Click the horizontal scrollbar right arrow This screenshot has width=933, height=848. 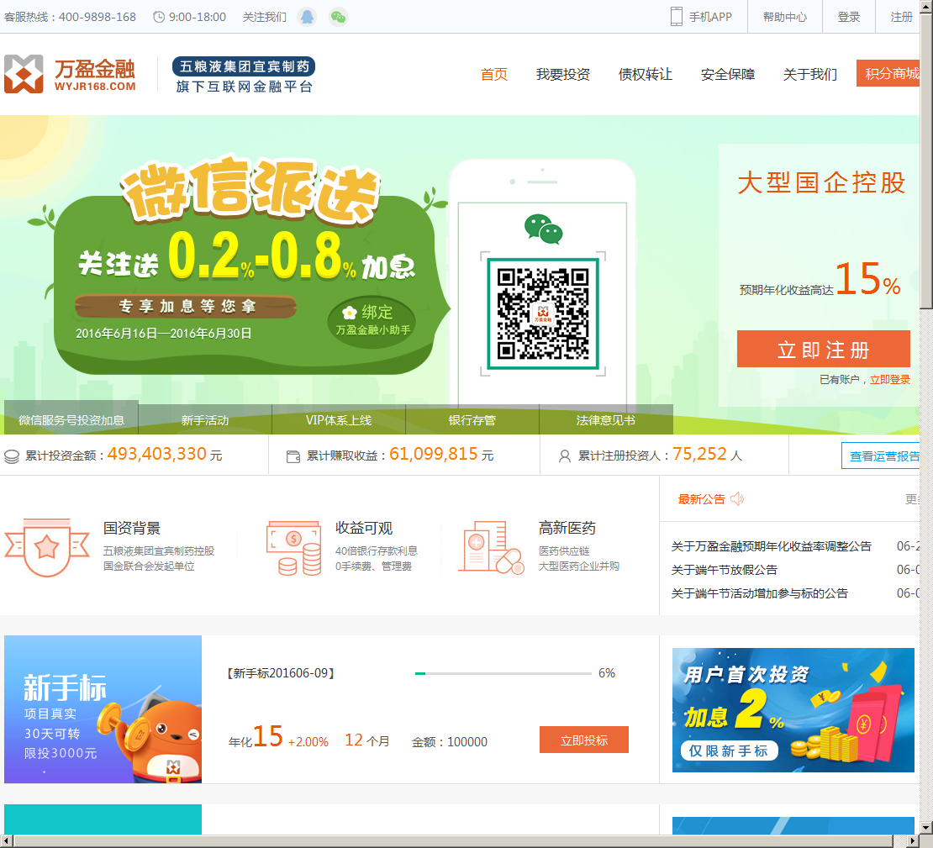coord(914,841)
